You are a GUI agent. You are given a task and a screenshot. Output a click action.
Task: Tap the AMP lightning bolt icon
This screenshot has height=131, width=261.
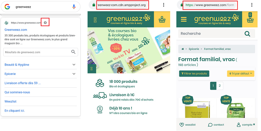point(45,23)
